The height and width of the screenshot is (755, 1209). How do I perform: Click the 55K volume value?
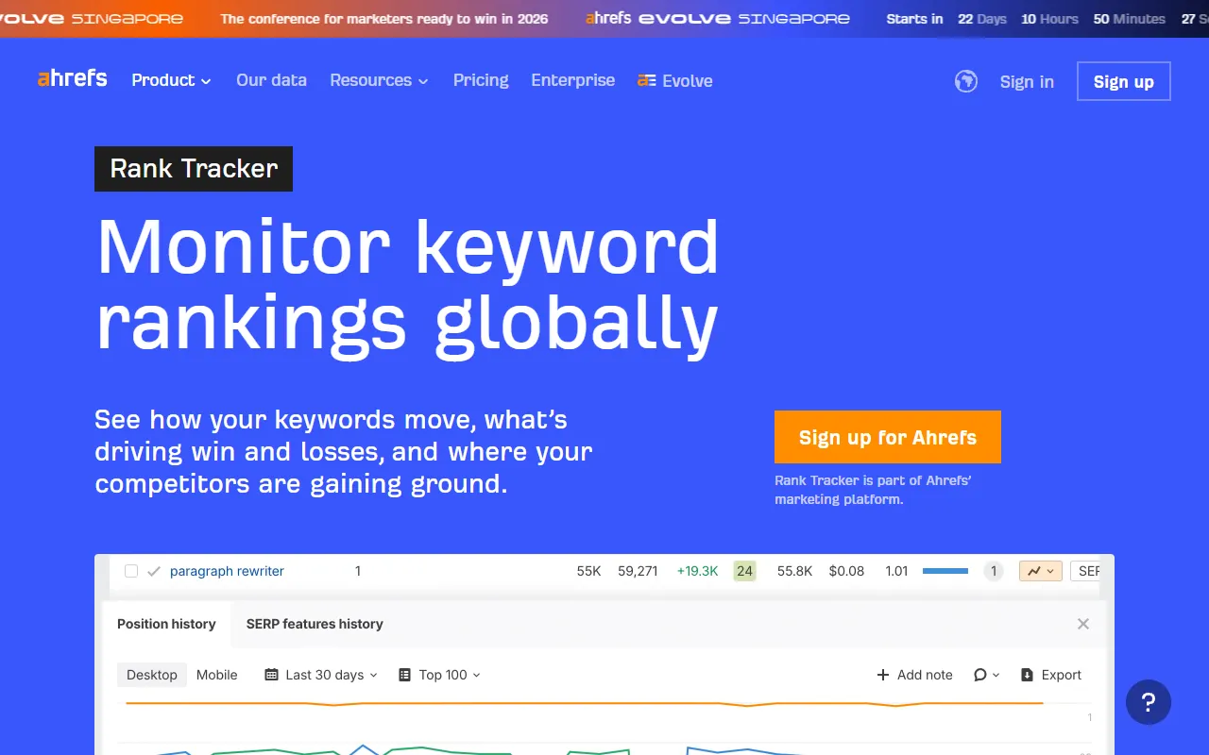[x=588, y=571]
